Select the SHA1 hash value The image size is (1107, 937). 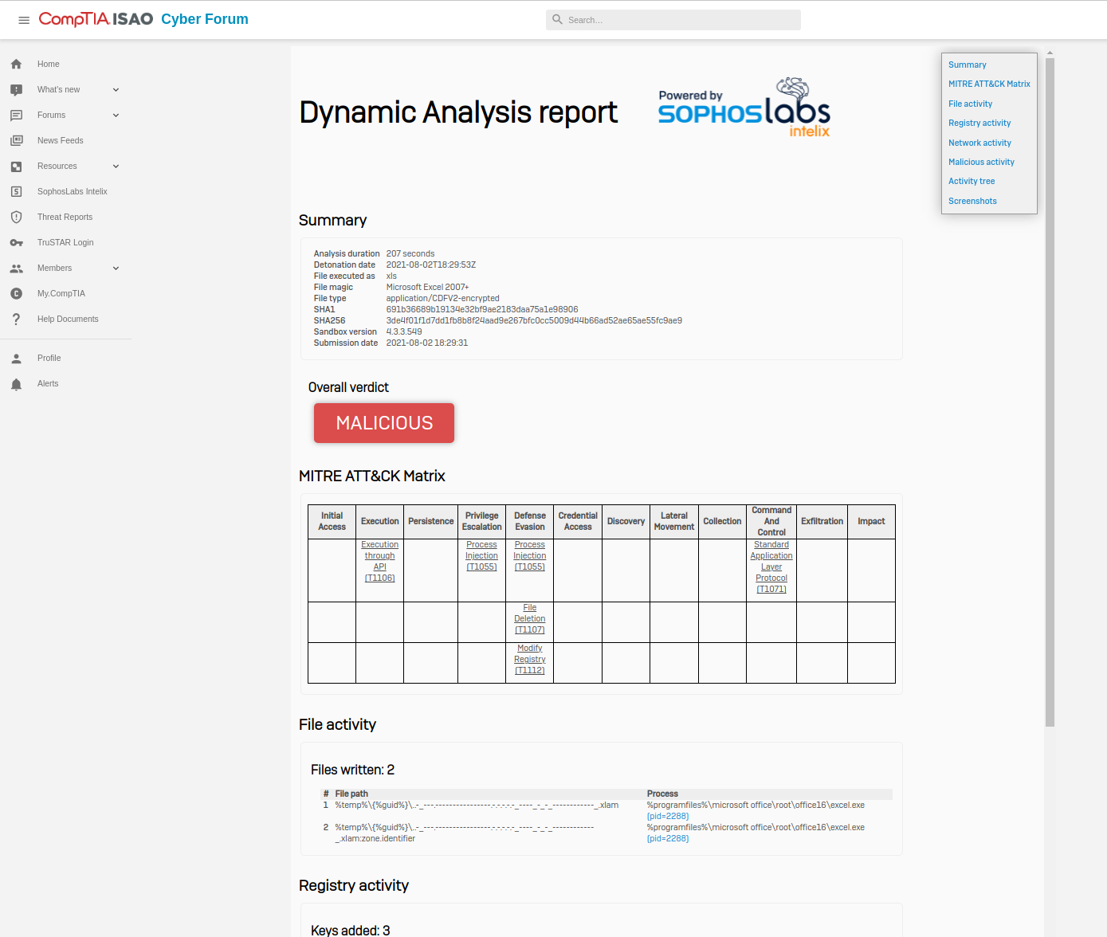(482, 309)
